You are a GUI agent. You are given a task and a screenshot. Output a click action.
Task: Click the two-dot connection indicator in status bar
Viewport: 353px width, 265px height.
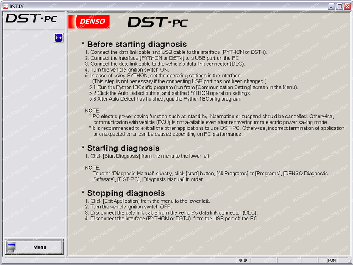tap(242, 261)
